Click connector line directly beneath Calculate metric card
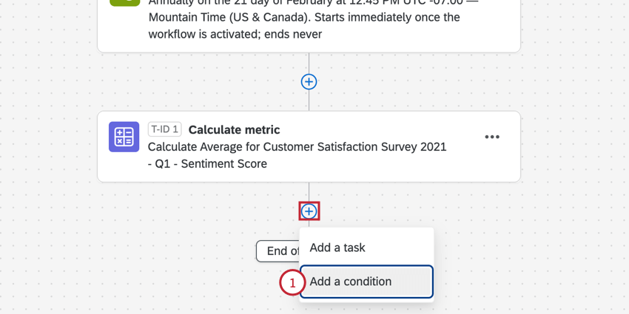This screenshot has width=629, height=314. [309, 191]
